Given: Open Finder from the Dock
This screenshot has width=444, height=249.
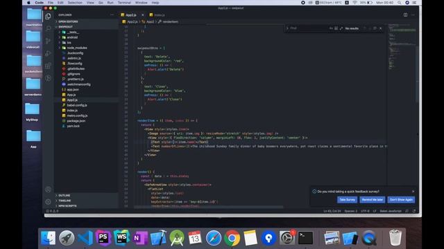Looking at the screenshot, I should [48, 238].
